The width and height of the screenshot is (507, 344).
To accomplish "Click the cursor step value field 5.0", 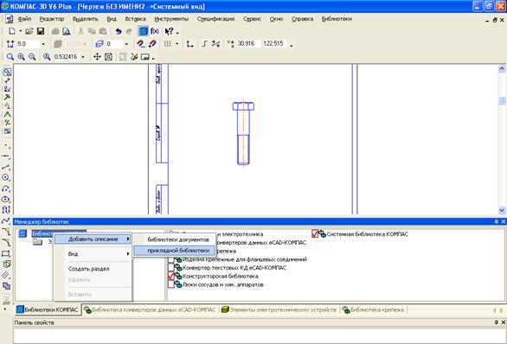I will tap(28, 44).
